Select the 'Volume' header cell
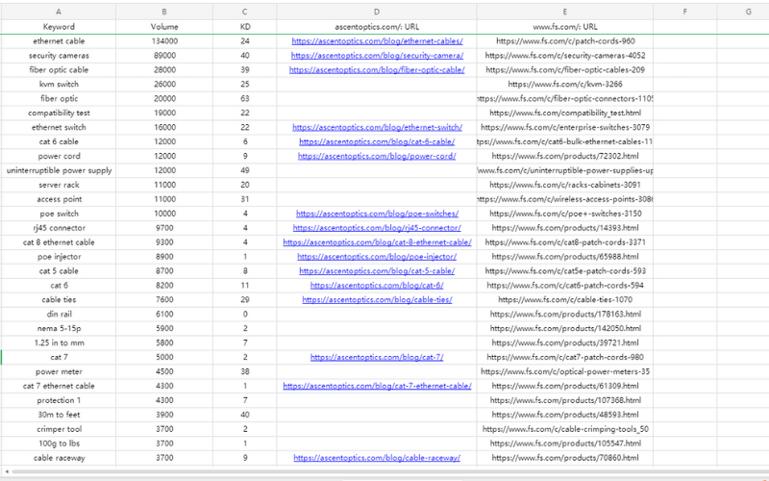The height and width of the screenshot is (481, 769). tap(164, 27)
